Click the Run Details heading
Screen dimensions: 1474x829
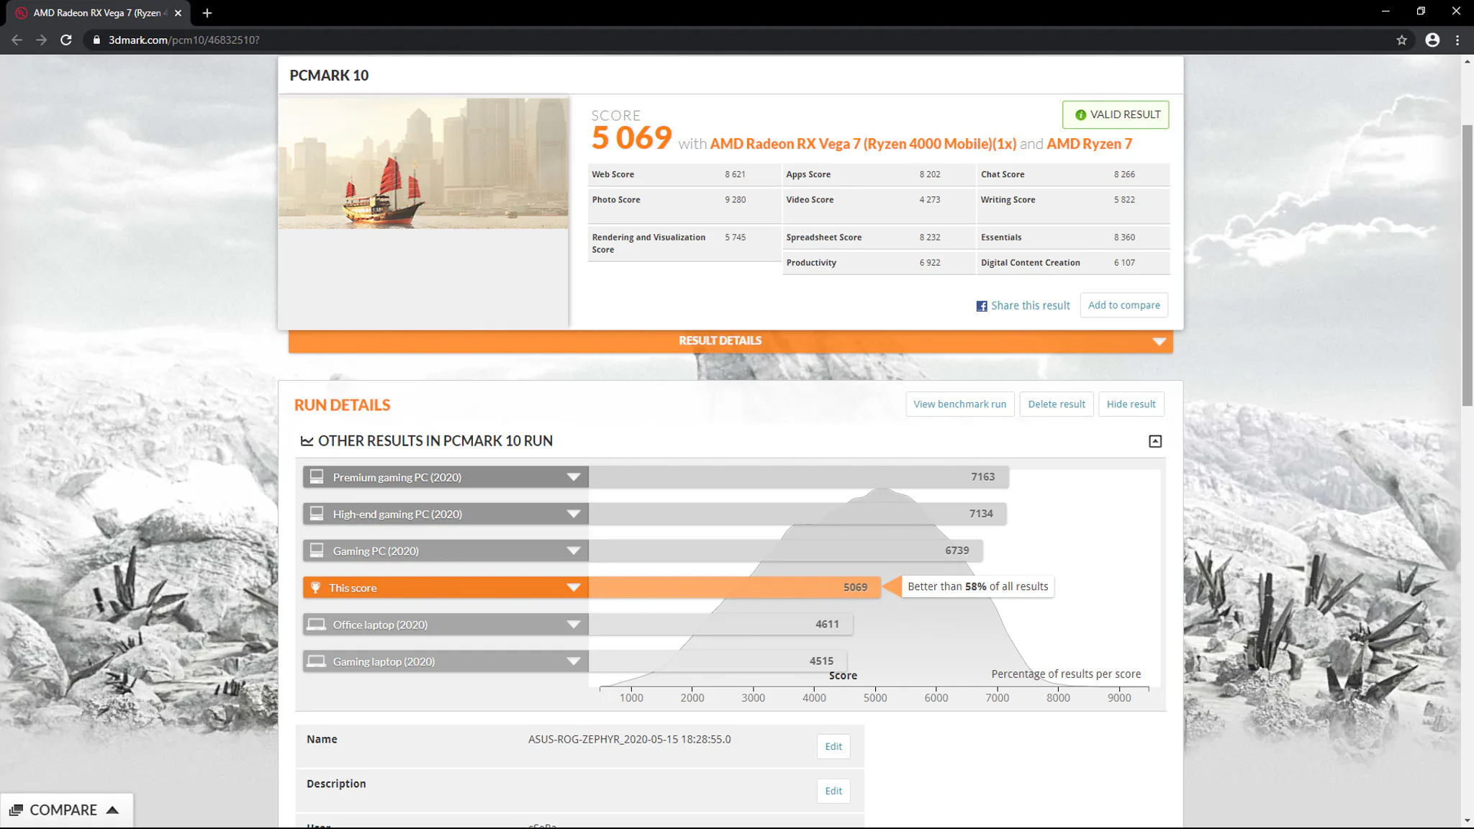(342, 405)
